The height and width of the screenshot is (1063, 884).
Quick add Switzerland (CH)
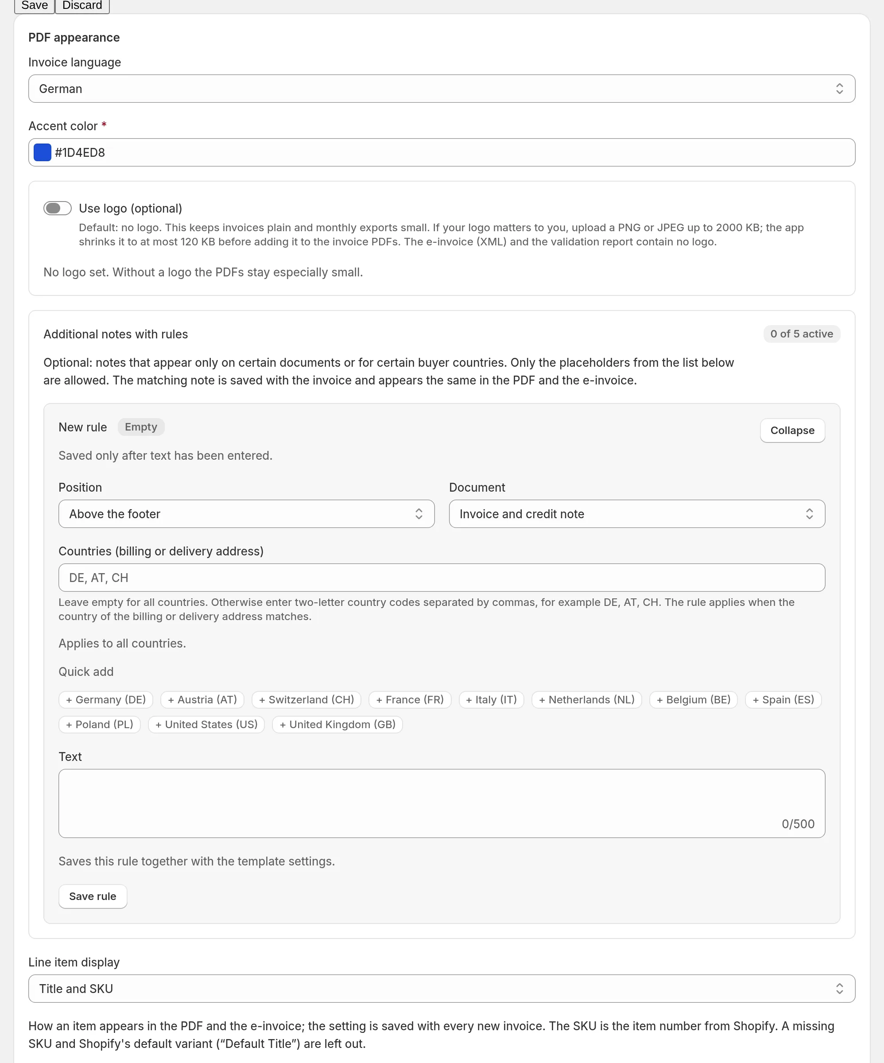(306, 699)
